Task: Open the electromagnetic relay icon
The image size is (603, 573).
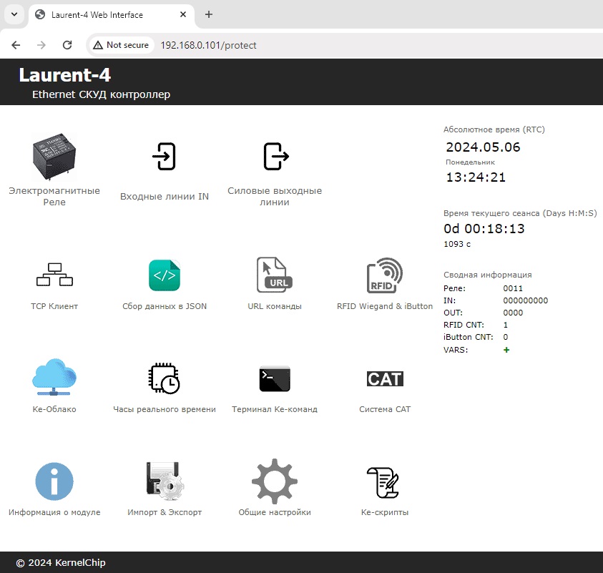Action: point(54,157)
